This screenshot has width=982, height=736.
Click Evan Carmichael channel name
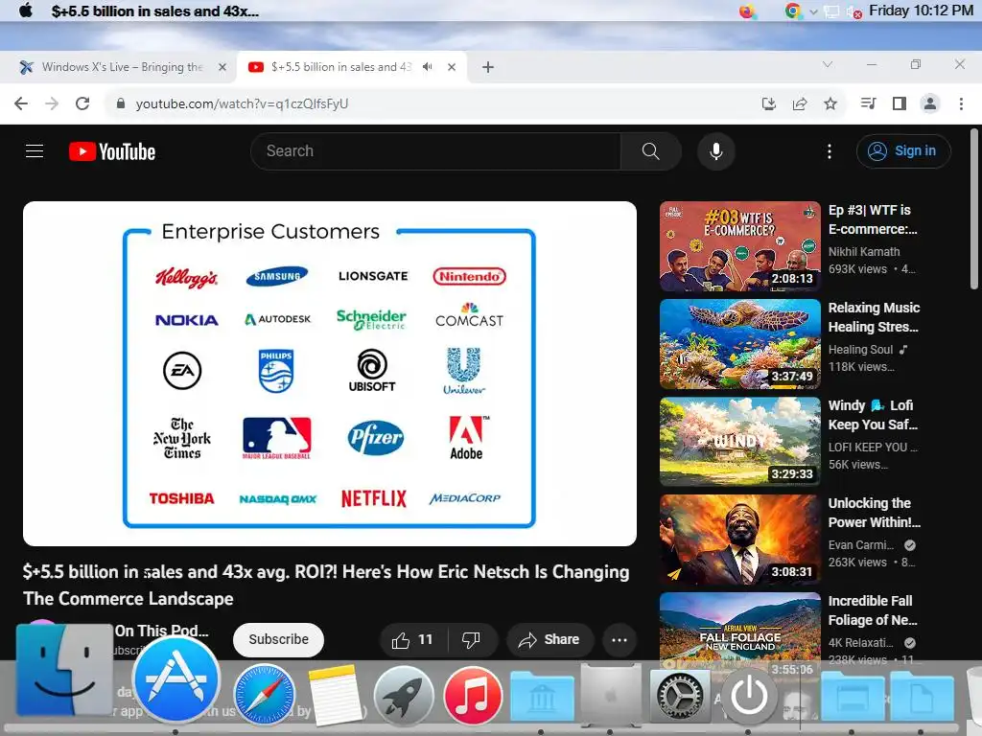pos(860,544)
